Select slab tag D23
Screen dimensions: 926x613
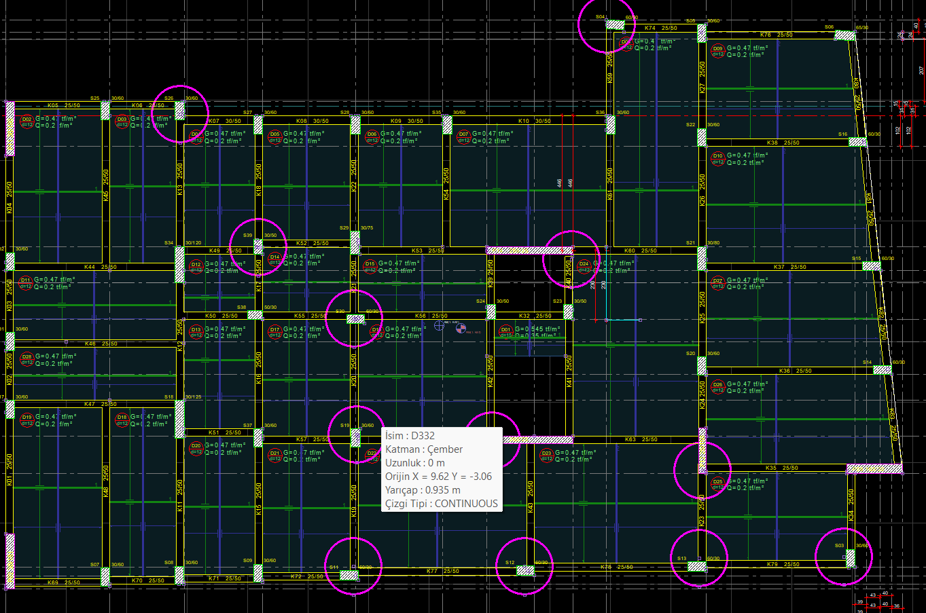[x=546, y=456]
